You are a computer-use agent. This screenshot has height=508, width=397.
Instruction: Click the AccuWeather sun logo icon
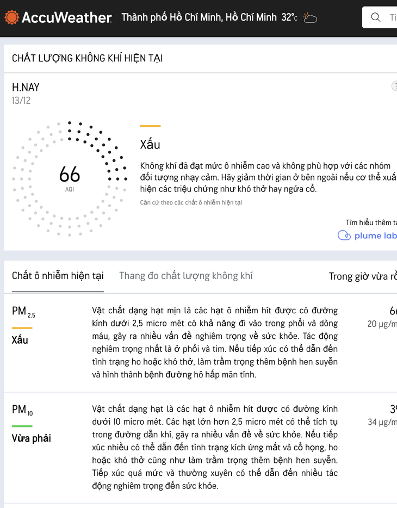coord(12,17)
